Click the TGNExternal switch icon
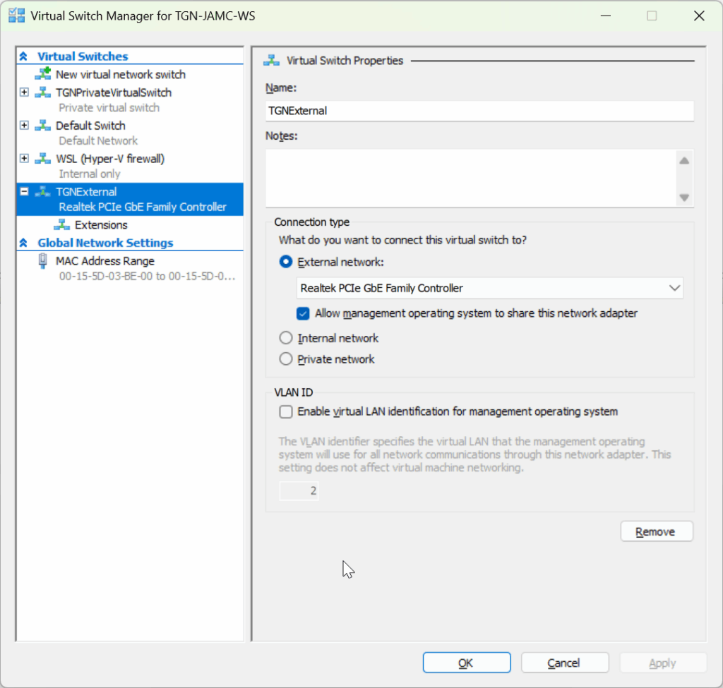723x688 pixels. tap(43, 192)
